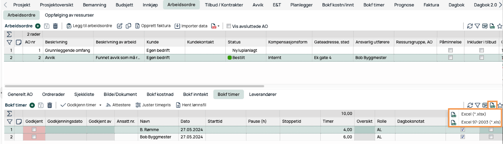The height and width of the screenshot is (144, 503).
Task: Click the edit pencil icon in the Arbeidsordre toolbar
Action: click(119, 26)
